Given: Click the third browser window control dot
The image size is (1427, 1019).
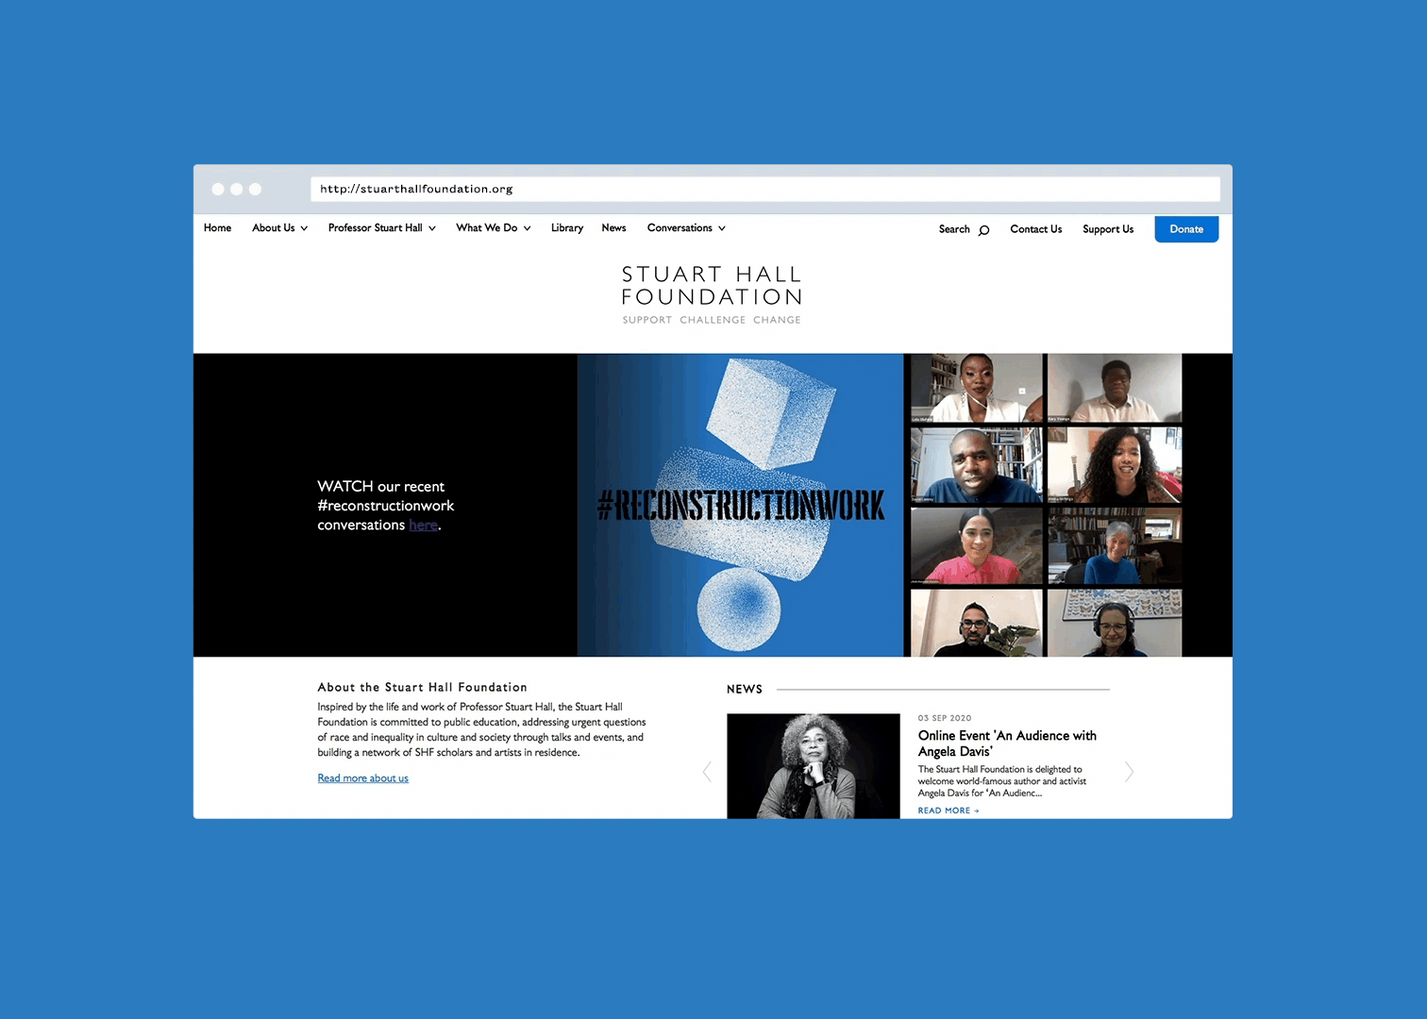Looking at the screenshot, I should tap(255, 189).
